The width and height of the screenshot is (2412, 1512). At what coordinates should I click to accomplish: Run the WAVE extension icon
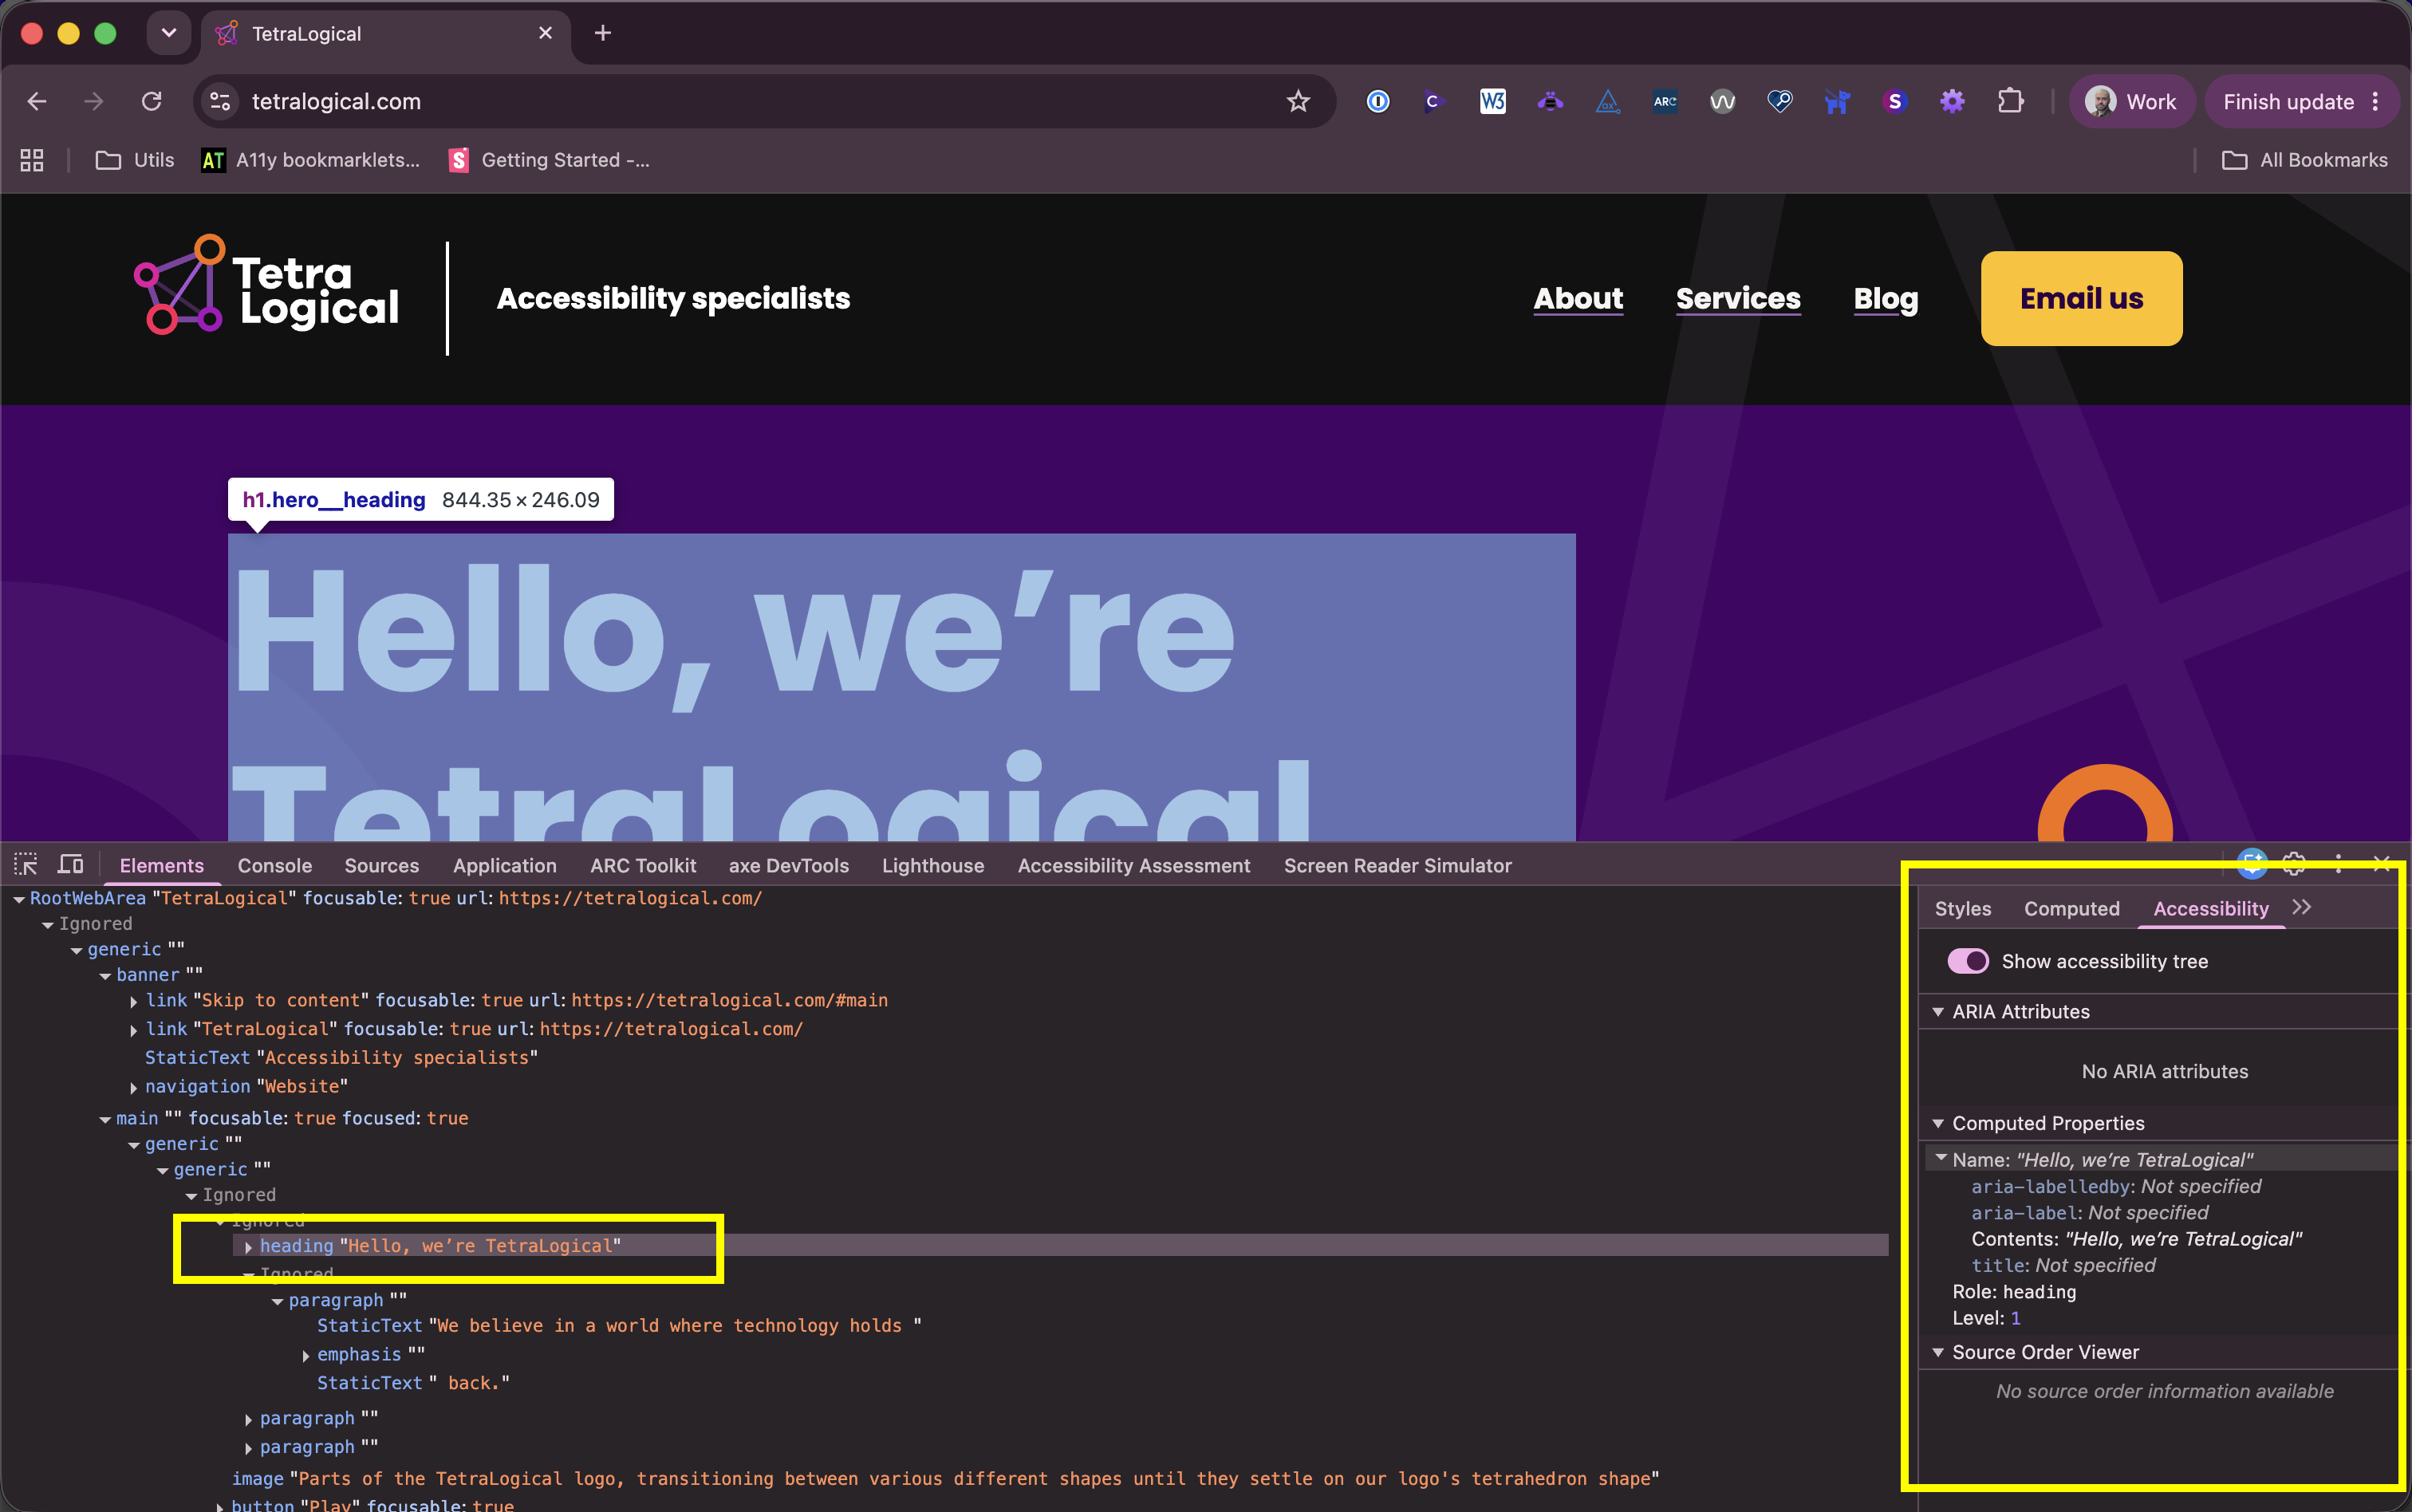coord(1722,101)
